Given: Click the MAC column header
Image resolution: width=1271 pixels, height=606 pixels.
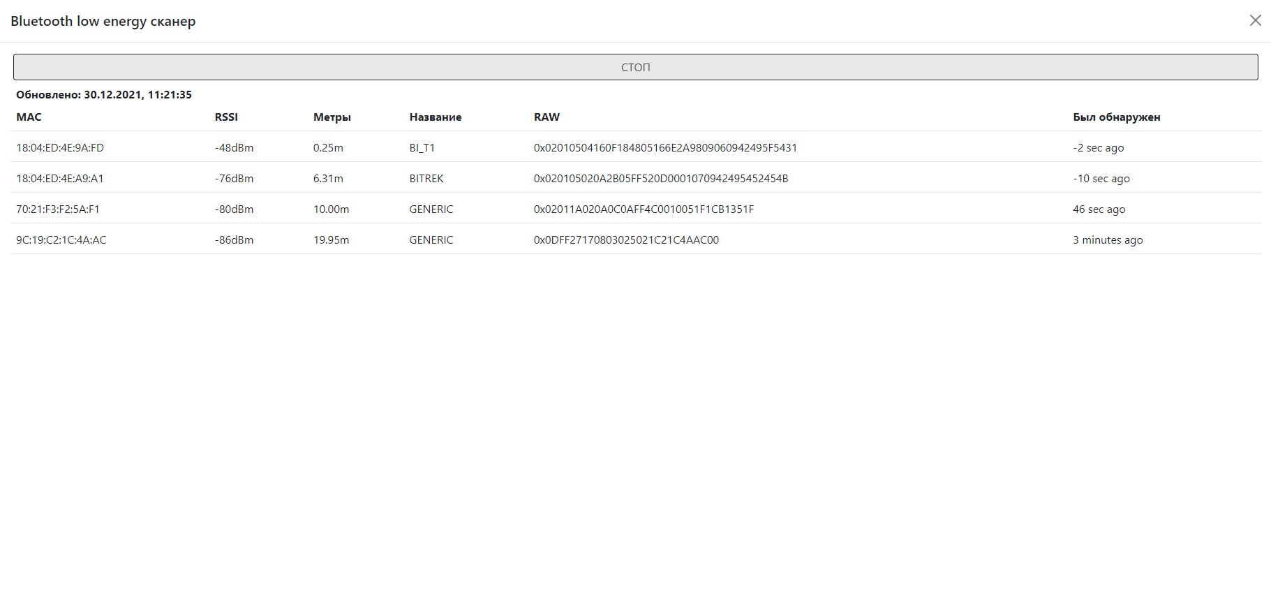Looking at the screenshot, I should point(29,117).
